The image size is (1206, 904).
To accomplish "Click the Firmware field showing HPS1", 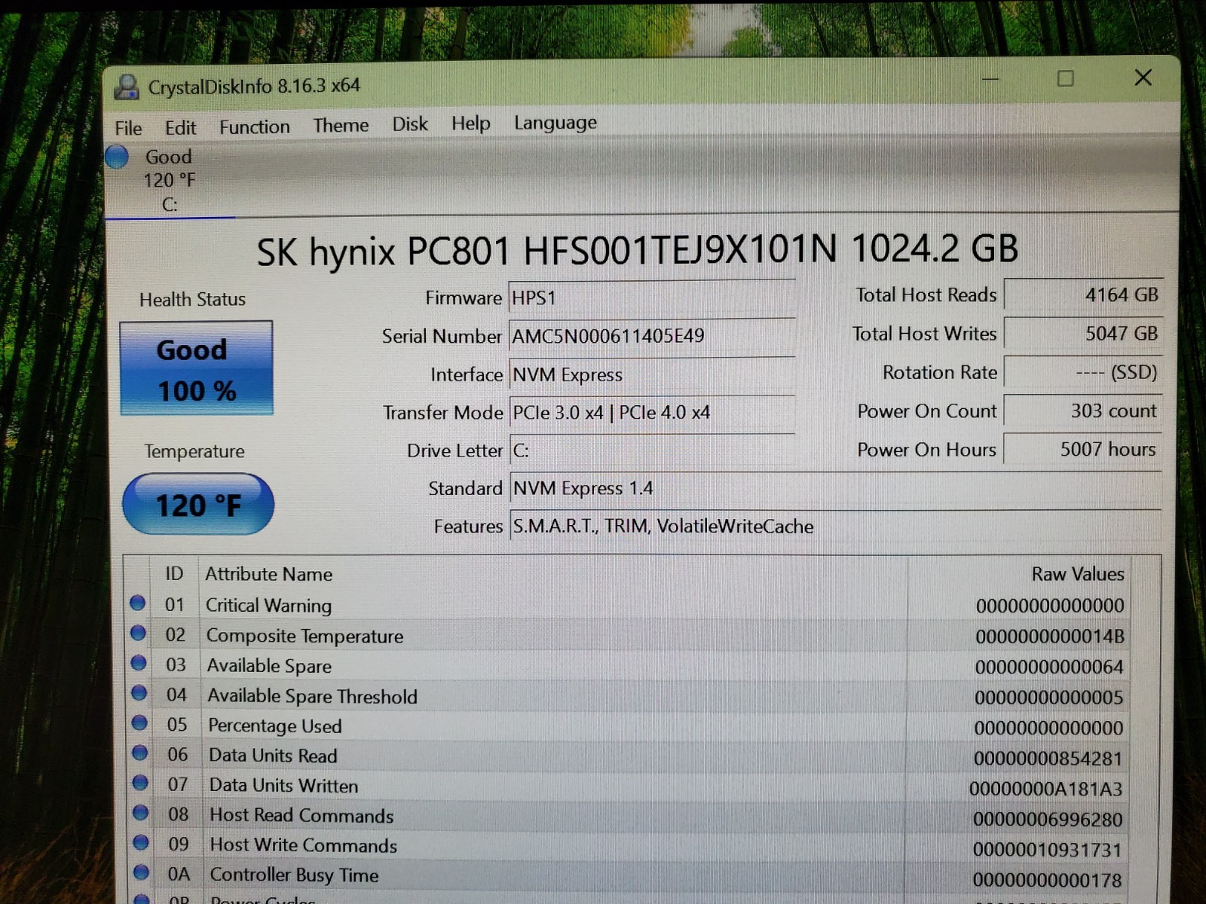I will pyautogui.click(x=653, y=298).
